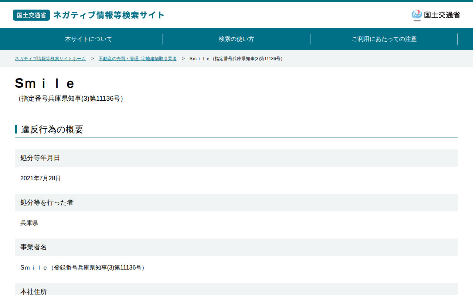The width and height of the screenshot is (473, 295).
Task: Click the 国土交通省 badge in header
Action: tap(31, 15)
